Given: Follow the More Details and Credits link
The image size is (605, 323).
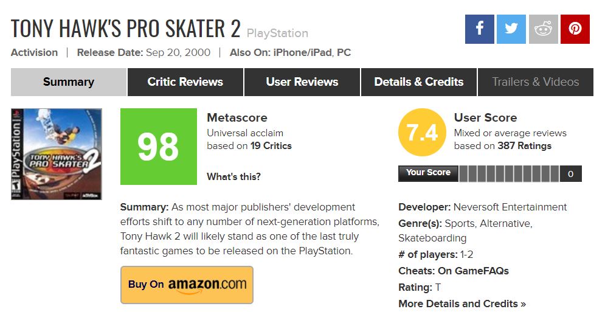Looking at the screenshot, I should [462, 304].
